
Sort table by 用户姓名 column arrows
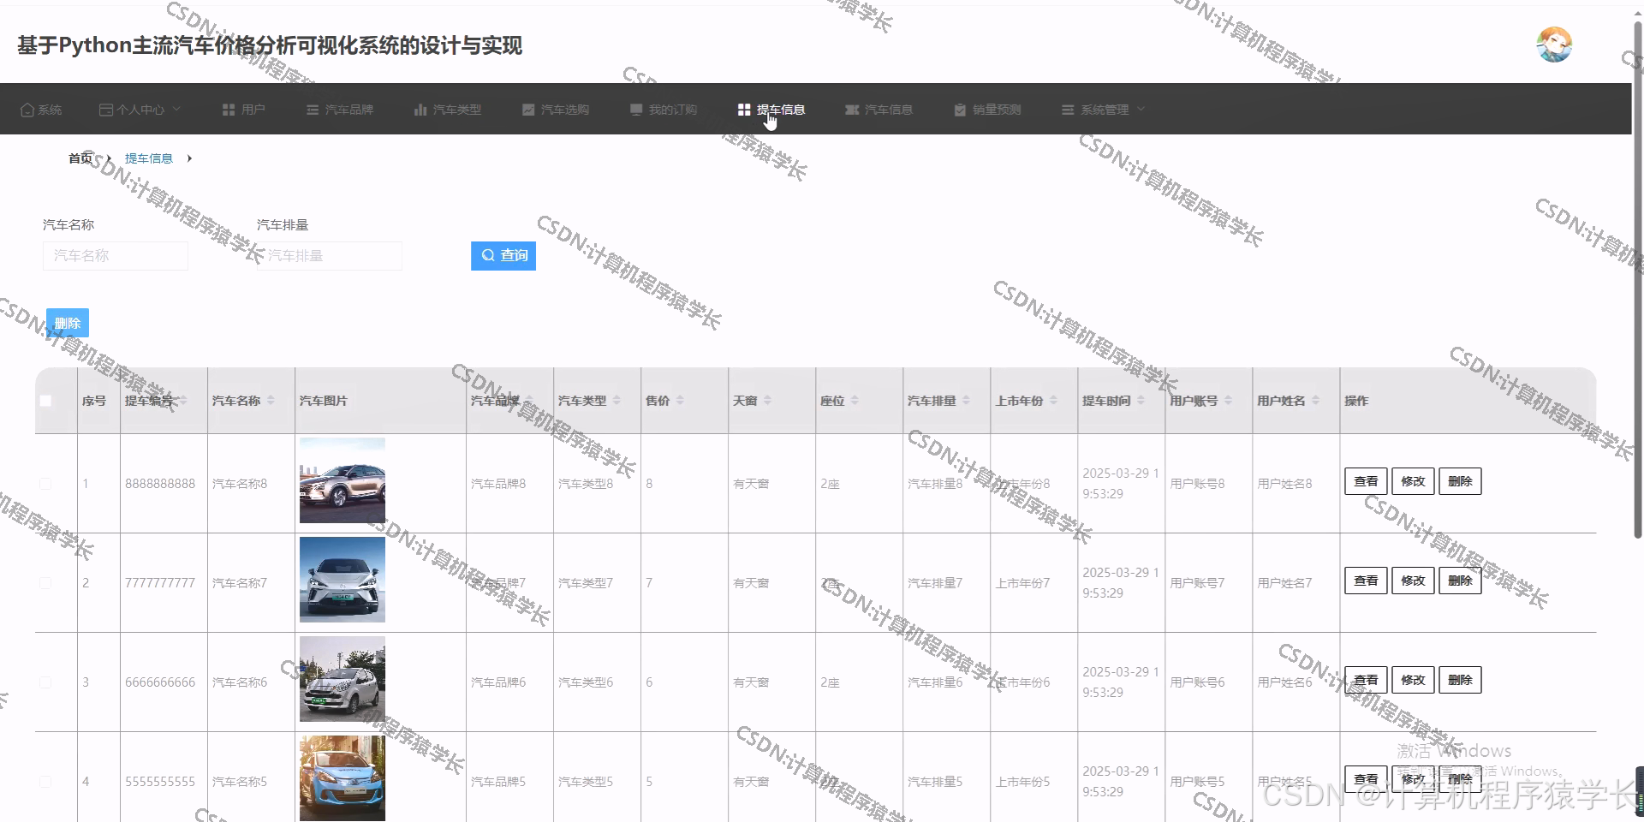1315,401
